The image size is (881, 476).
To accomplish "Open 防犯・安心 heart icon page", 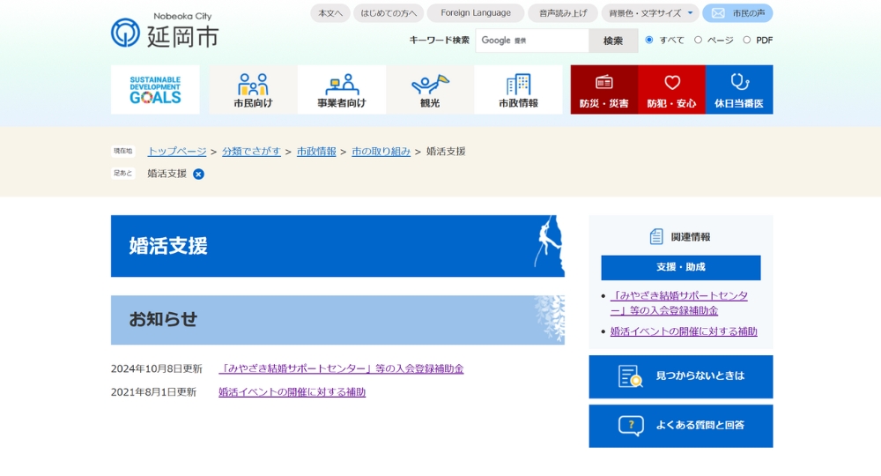I will coord(671,89).
